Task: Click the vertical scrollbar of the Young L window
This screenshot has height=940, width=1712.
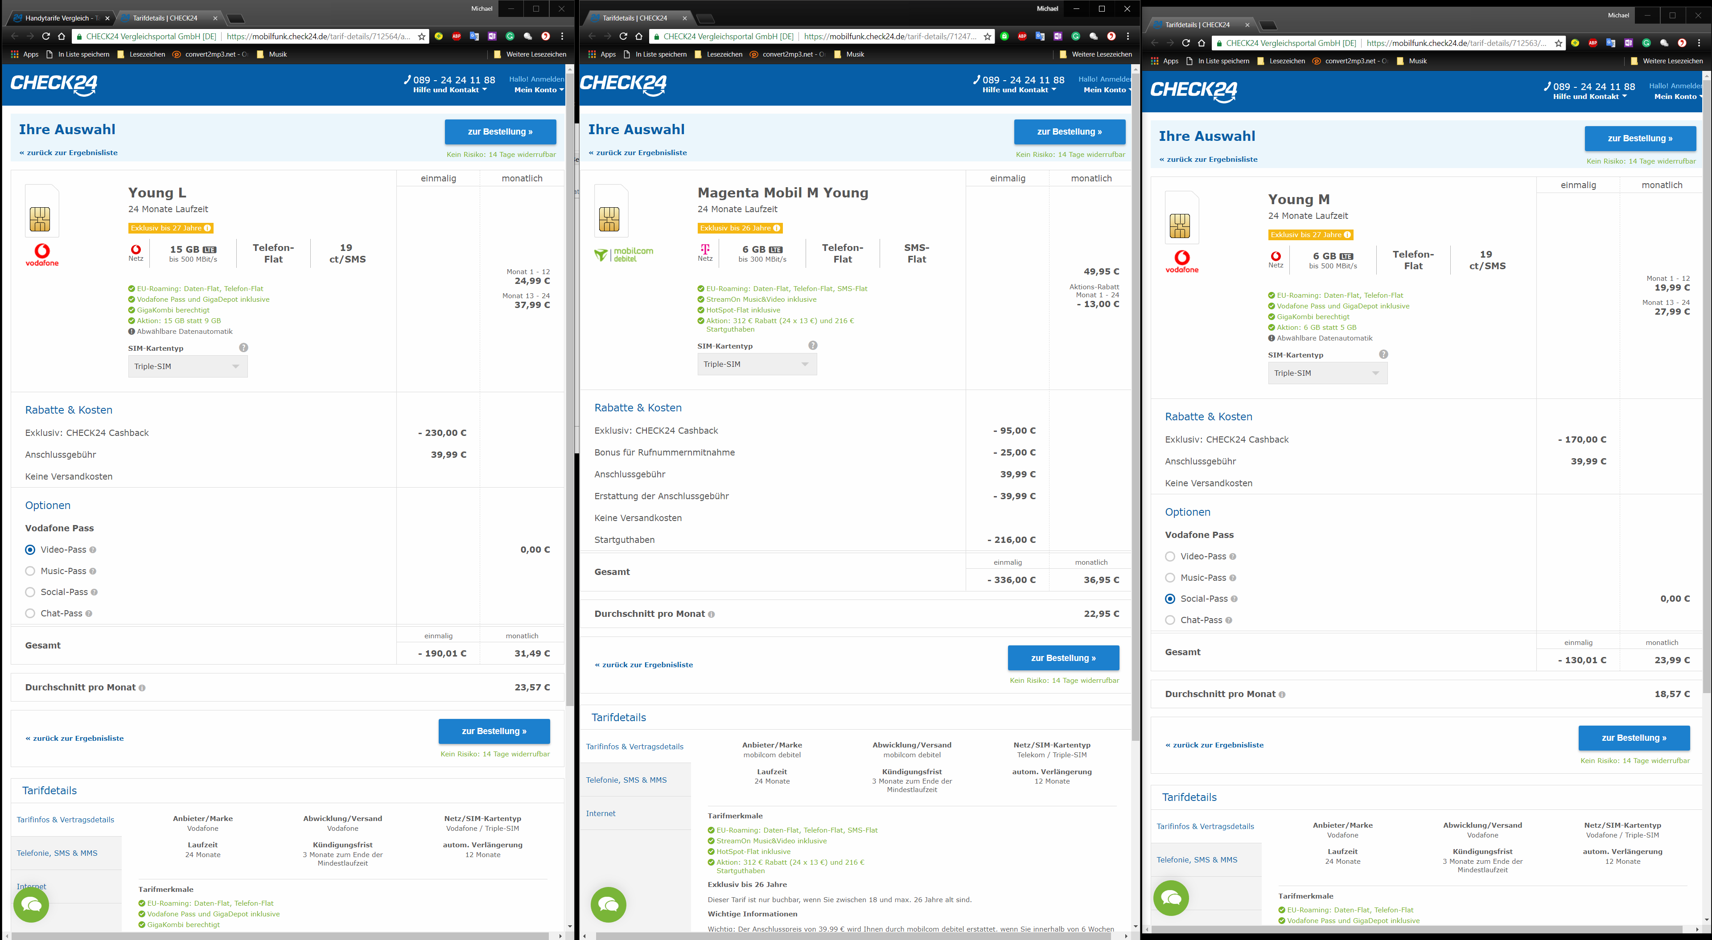Action: (570, 398)
